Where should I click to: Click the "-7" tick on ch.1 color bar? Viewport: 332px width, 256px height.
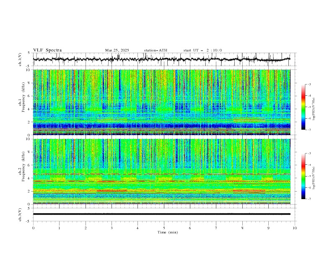309,130
